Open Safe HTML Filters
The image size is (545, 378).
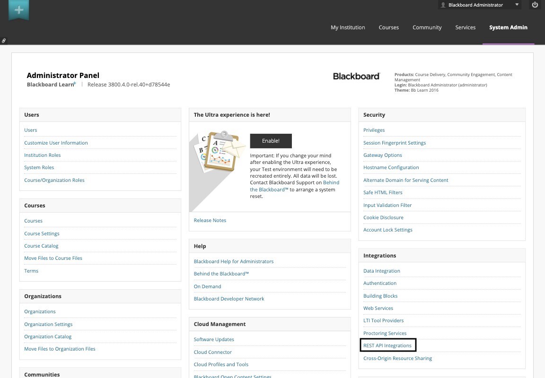coord(383,193)
